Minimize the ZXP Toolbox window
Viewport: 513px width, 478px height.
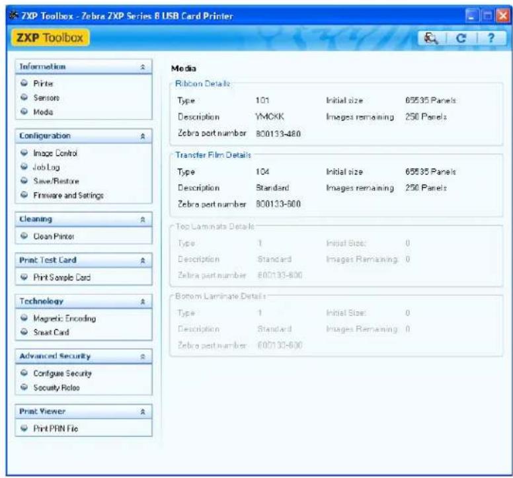[x=471, y=16]
